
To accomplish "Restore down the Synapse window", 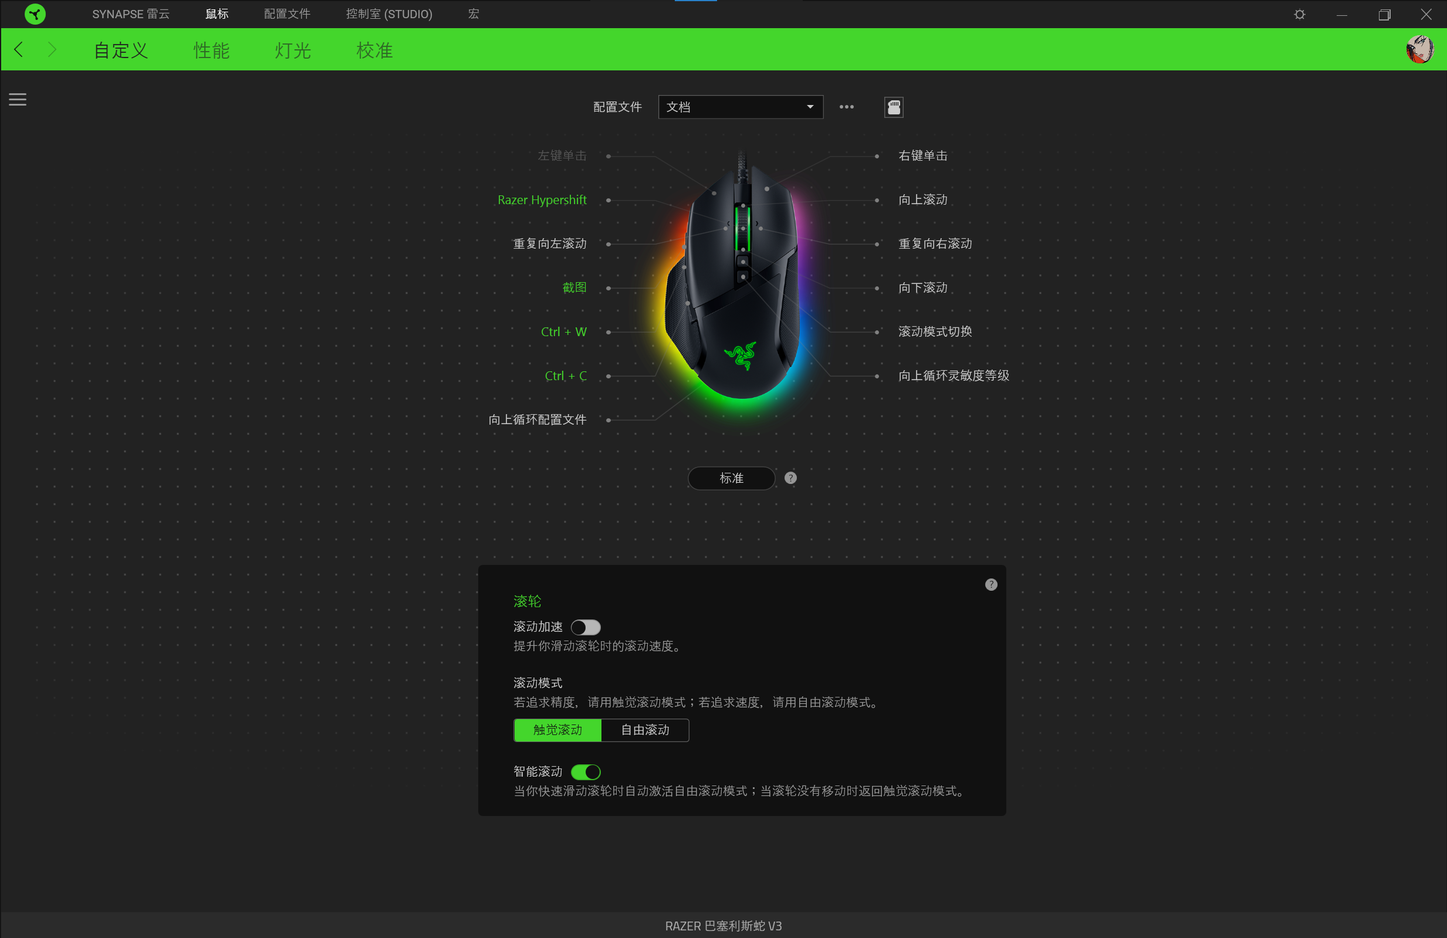I will 1384,14.
